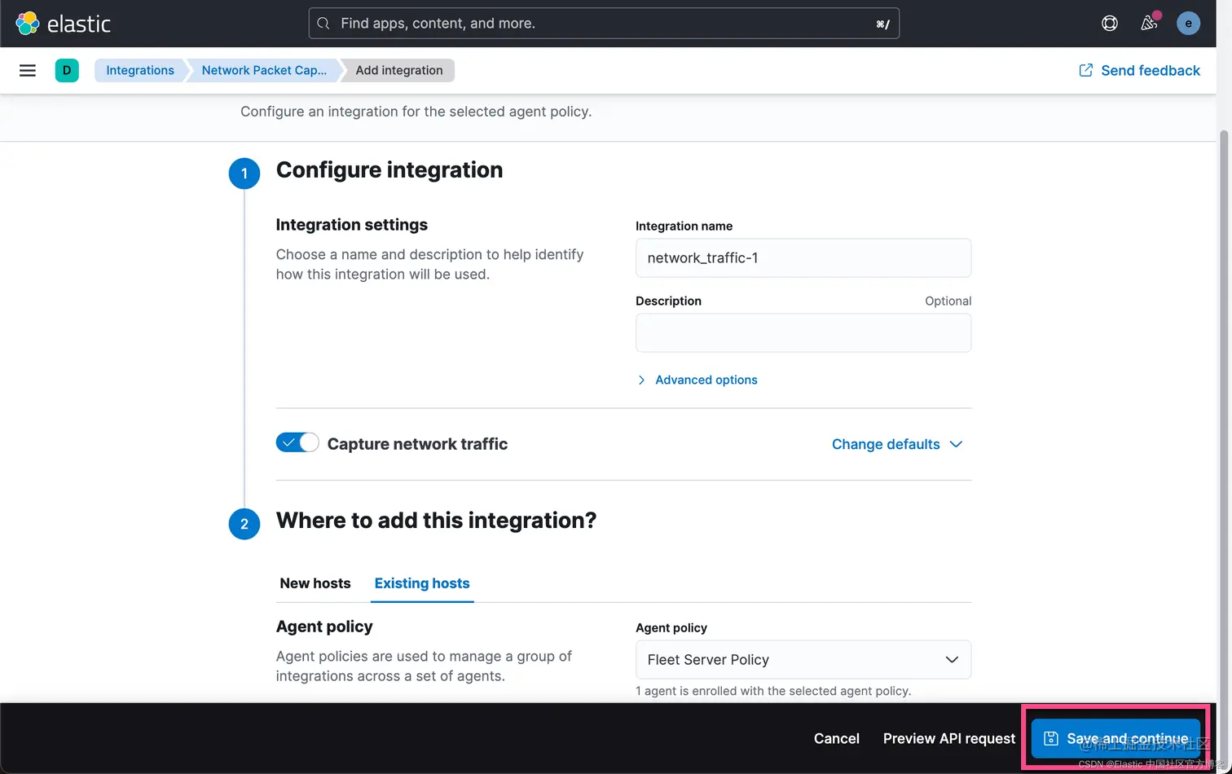This screenshot has height=774, width=1232.
Task: Open the hamburger navigation menu
Action: pos(28,71)
